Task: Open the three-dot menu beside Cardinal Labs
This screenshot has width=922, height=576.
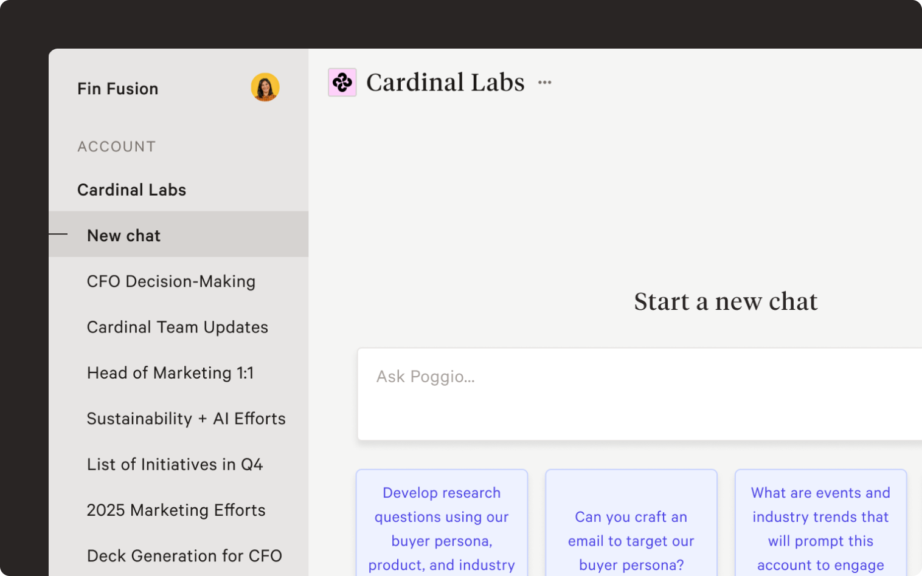Action: (x=544, y=83)
